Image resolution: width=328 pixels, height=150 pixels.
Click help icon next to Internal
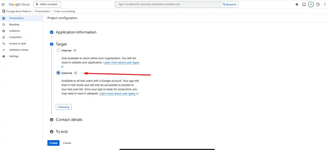tap(75, 50)
